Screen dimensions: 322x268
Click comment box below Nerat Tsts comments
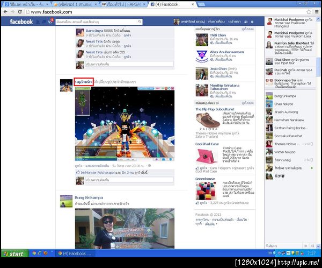[x=129, y=64]
